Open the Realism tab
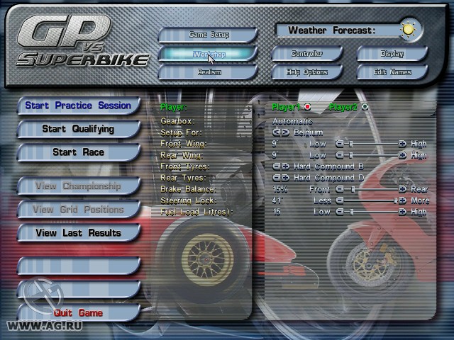This screenshot has width=454, height=340. click(208, 72)
